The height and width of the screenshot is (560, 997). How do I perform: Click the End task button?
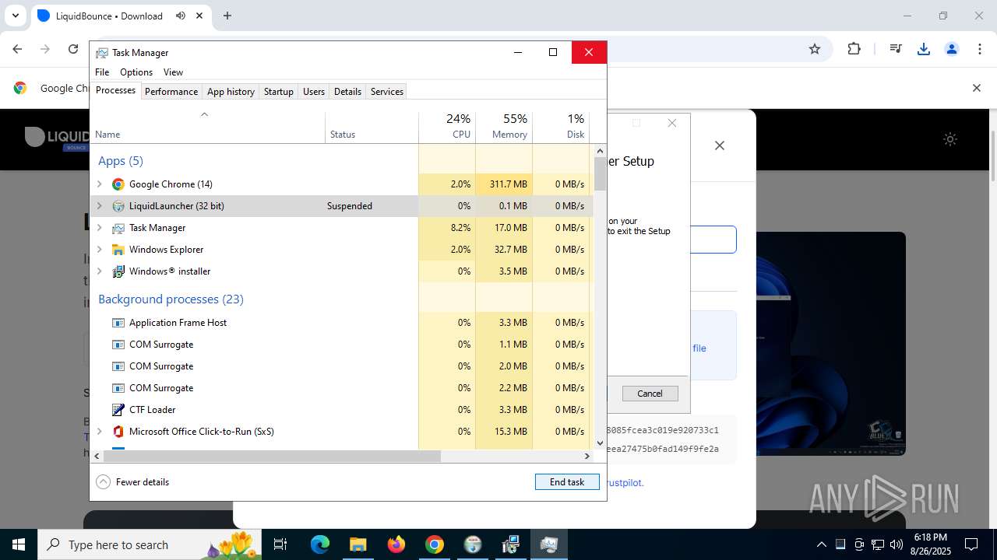coord(567,482)
